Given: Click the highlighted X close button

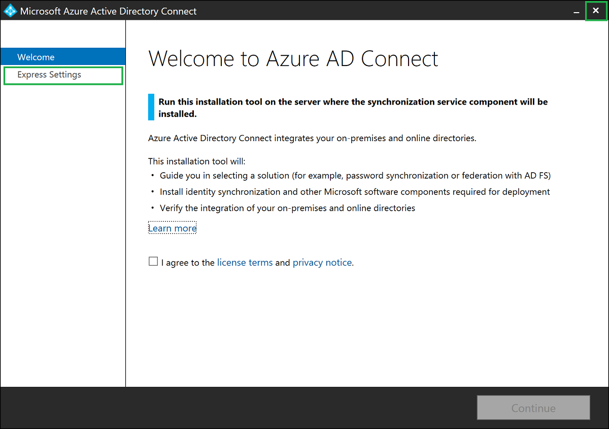Looking at the screenshot, I should (596, 11).
